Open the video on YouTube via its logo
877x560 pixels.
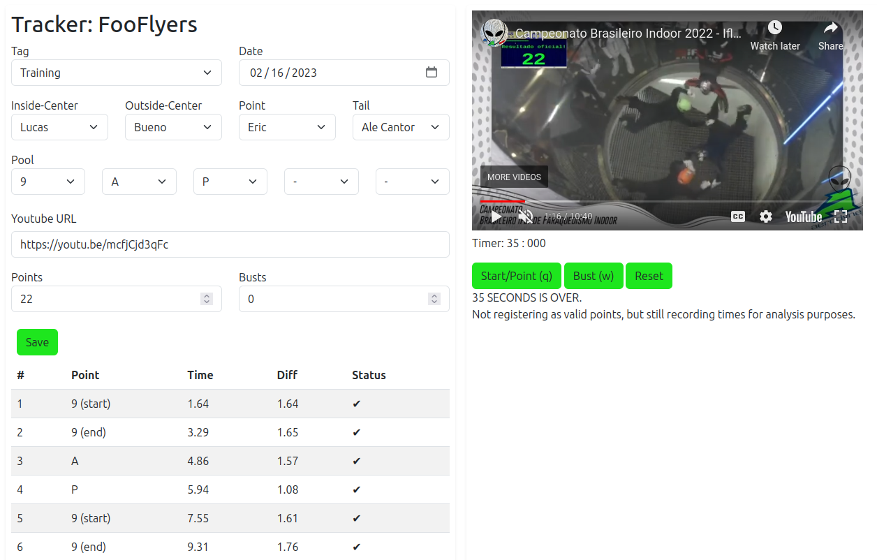coord(803,216)
